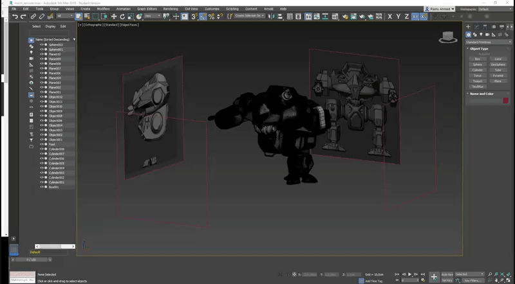Select the Move transform tool
This screenshot has width=515, height=284.
114,16
